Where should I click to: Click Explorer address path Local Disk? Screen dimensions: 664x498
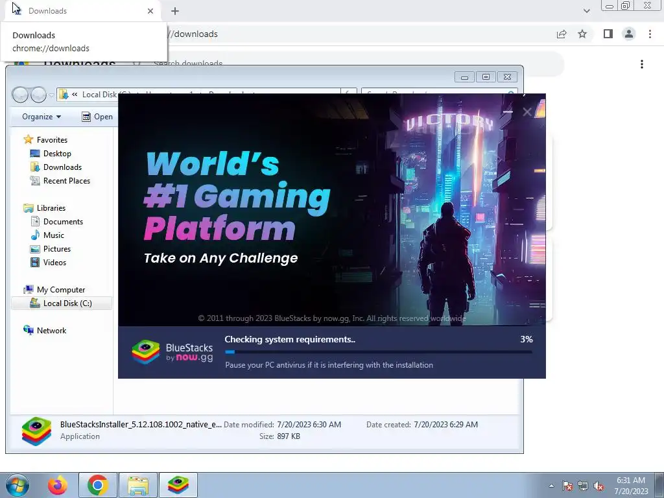(100, 95)
